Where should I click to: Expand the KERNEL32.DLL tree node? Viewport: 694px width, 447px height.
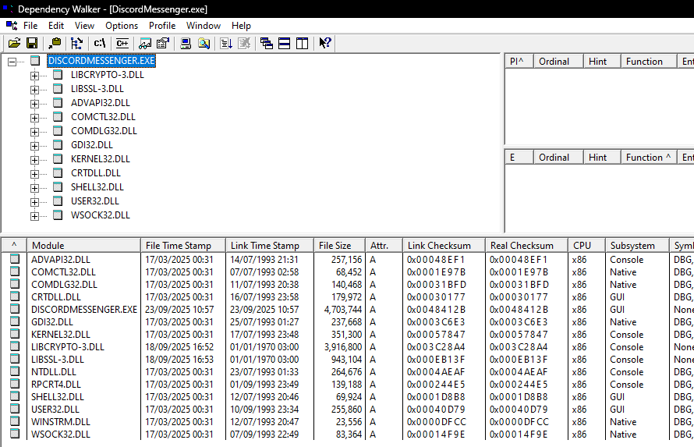(34, 159)
